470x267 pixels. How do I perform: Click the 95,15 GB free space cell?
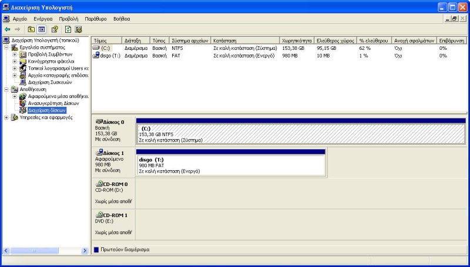coord(327,48)
